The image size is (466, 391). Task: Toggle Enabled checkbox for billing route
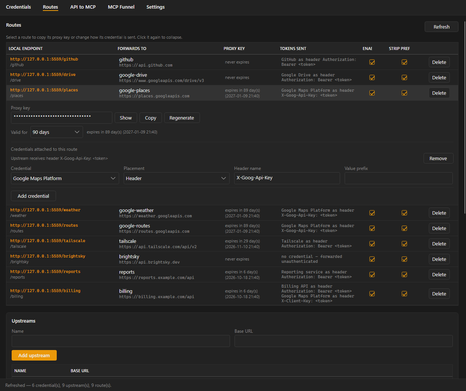372,294
